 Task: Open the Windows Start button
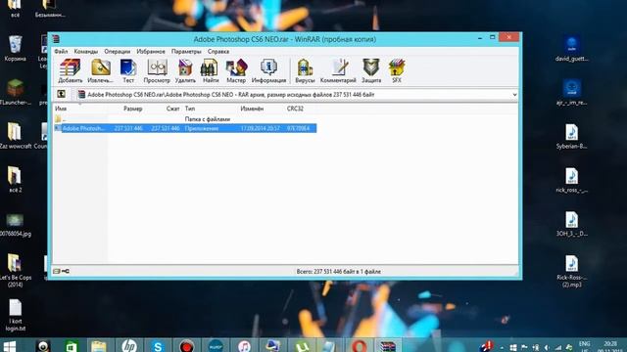coord(10,345)
